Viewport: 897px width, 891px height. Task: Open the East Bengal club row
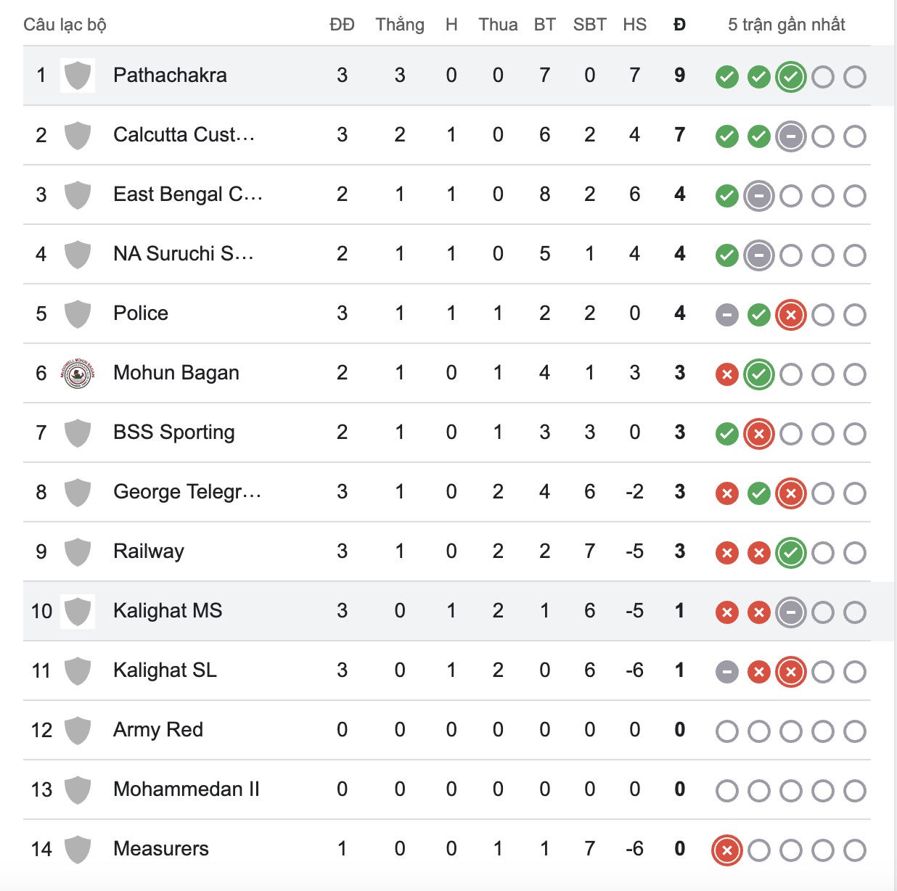click(187, 194)
